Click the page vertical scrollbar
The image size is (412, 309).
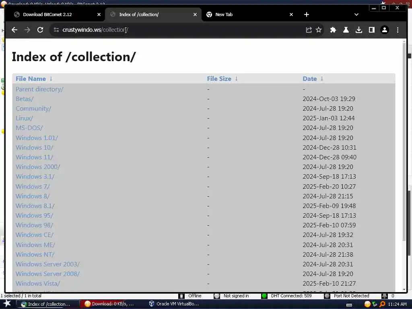pos(404,142)
